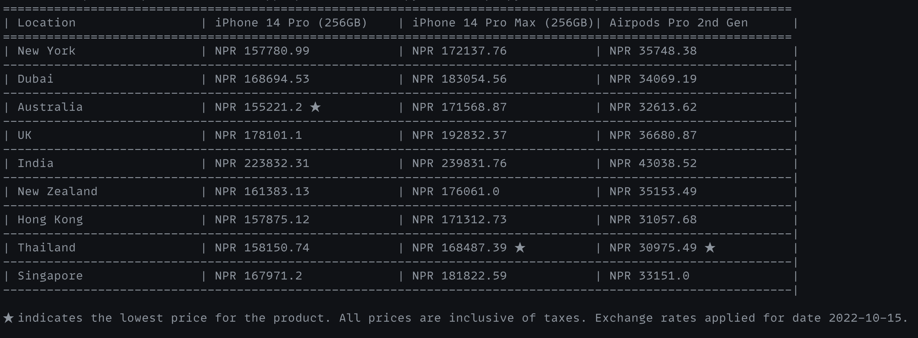Click India's price NPR 223832.31
Image resolution: width=918 pixels, height=338 pixels.
[262, 163]
